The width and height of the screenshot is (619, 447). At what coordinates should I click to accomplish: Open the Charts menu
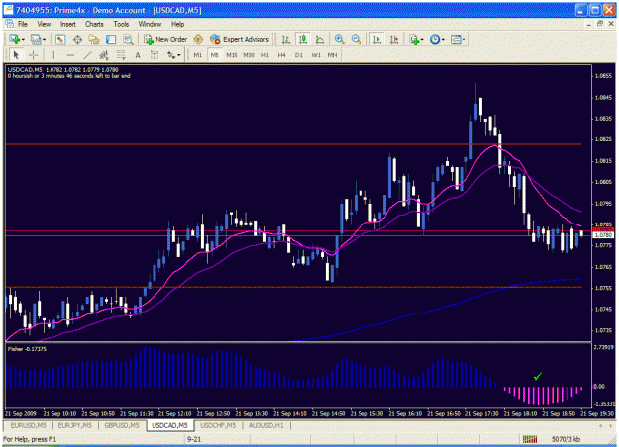(94, 24)
